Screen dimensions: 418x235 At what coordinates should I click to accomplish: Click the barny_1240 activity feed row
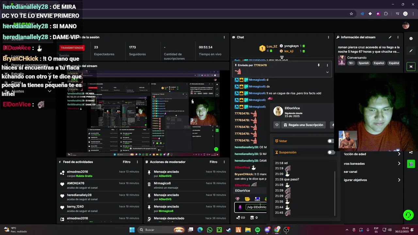coord(99,209)
